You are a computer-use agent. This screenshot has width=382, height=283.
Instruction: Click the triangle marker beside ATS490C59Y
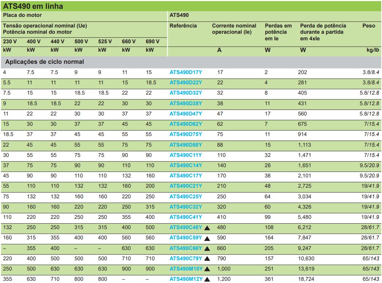[x=207, y=238]
